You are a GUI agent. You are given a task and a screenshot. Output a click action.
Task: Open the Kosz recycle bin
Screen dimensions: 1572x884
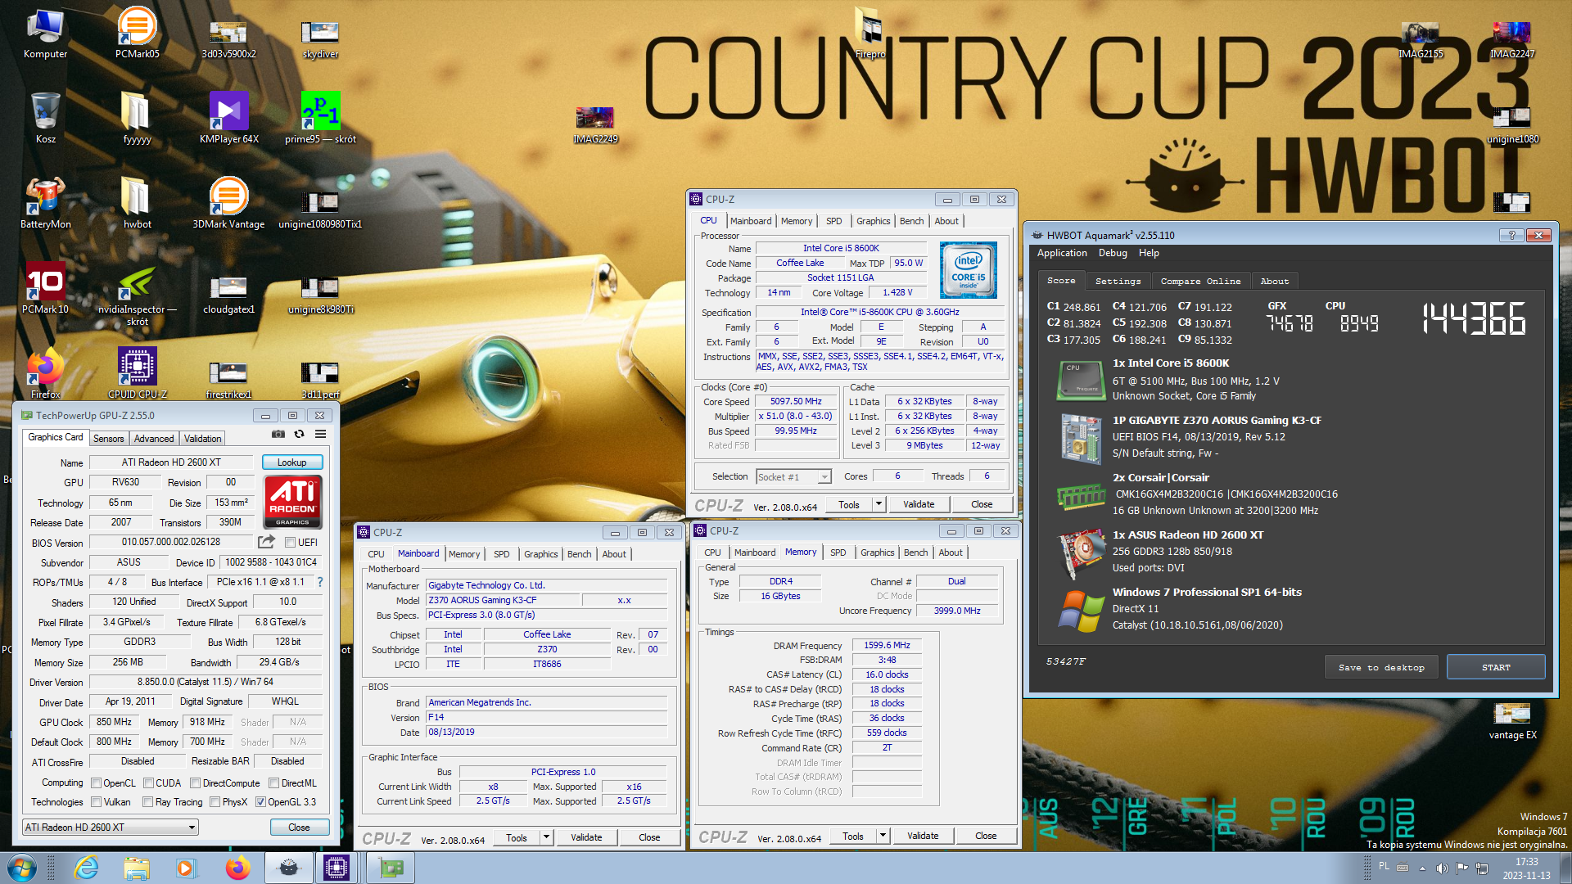pyautogui.click(x=45, y=118)
